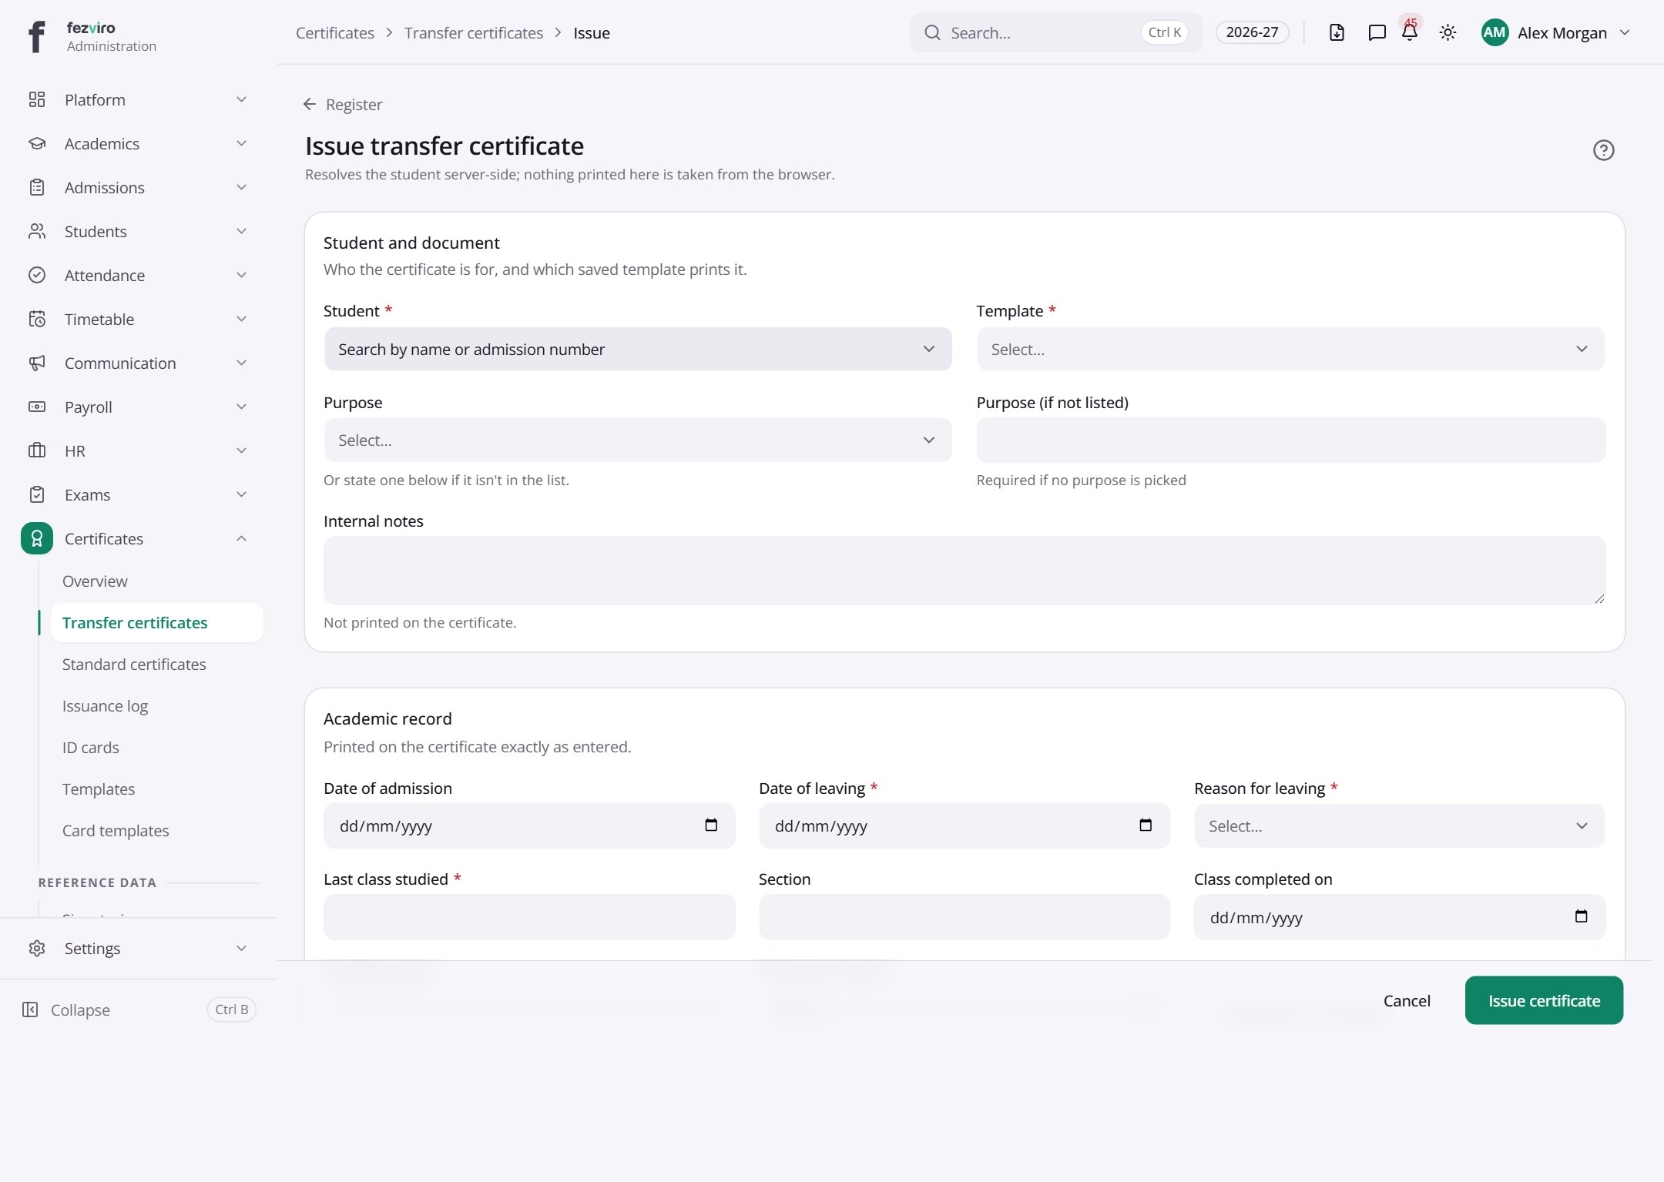
Task: Click the 2026-27 academic year badge
Action: tap(1252, 32)
